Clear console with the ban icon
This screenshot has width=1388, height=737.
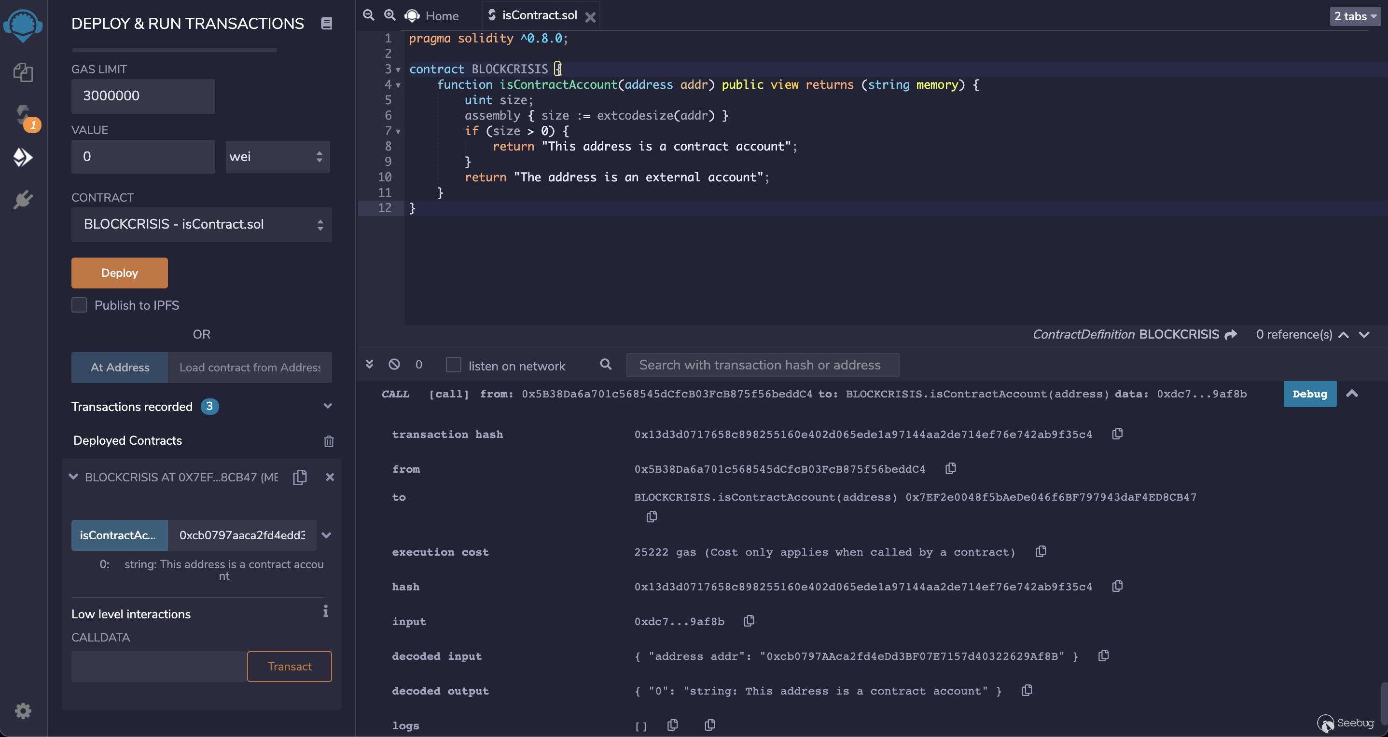394,365
